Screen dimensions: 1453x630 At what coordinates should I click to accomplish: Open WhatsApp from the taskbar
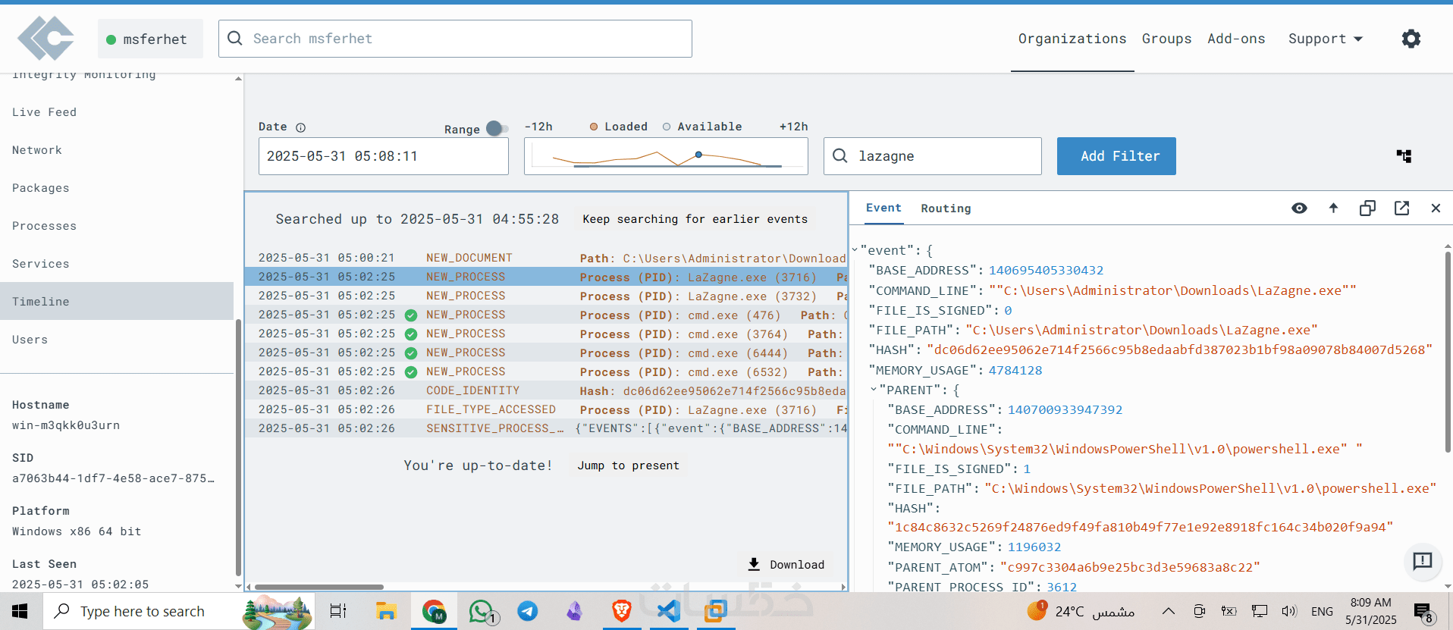coord(482,611)
